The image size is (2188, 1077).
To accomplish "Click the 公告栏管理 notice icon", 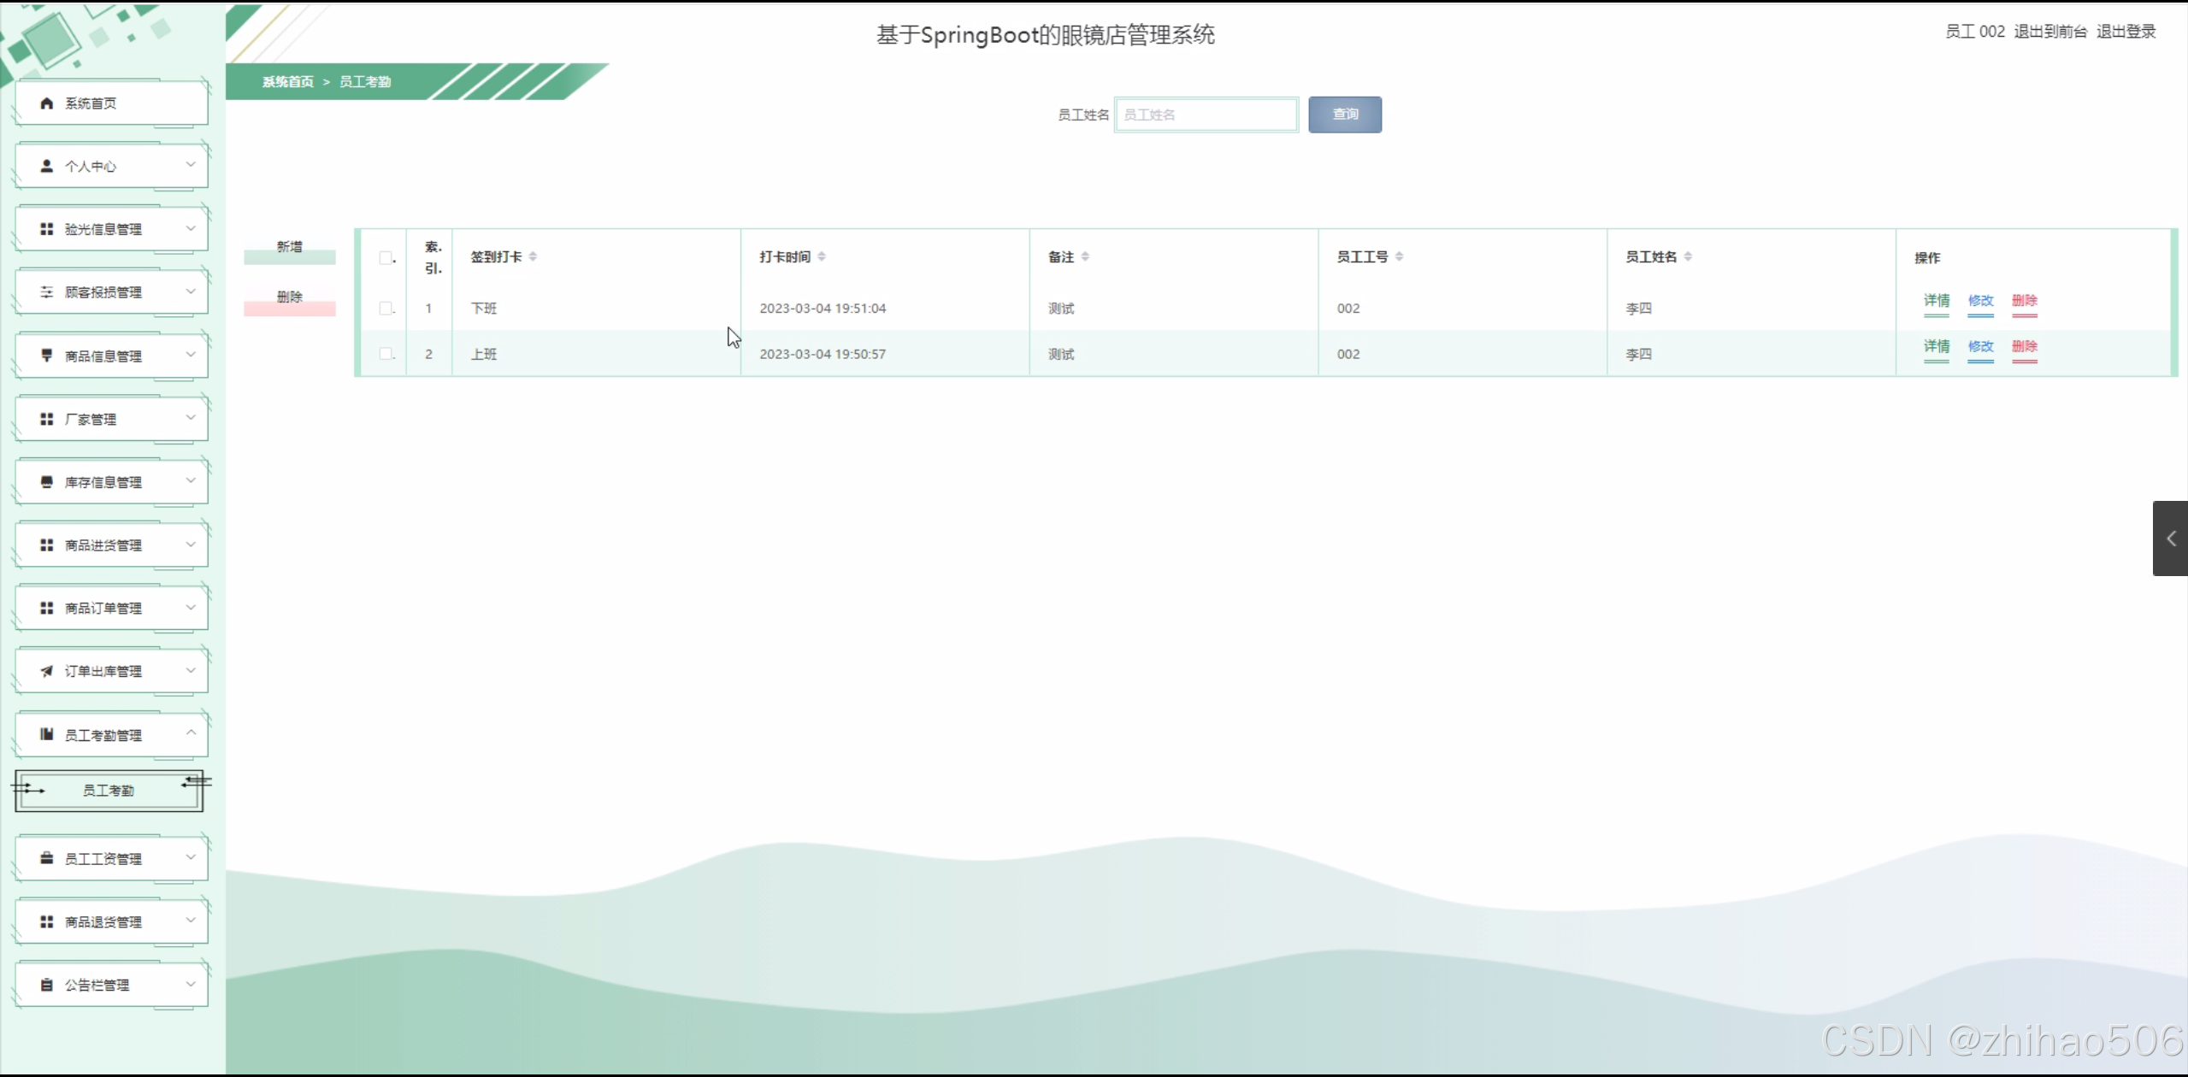I will [x=46, y=983].
